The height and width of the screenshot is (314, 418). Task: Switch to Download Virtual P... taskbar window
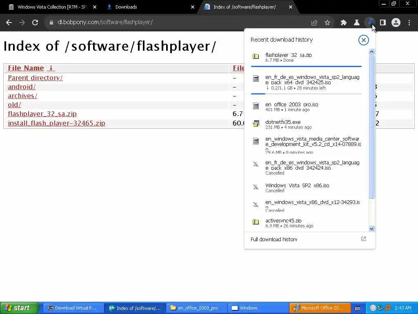73,308
